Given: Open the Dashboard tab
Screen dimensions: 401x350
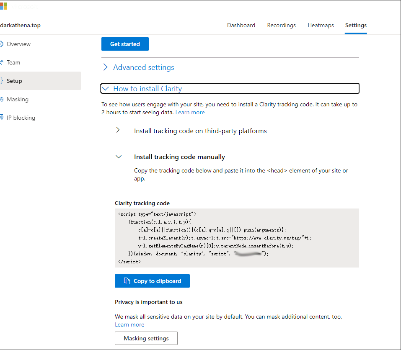Looking at the screenshot, I should (241, 25).
